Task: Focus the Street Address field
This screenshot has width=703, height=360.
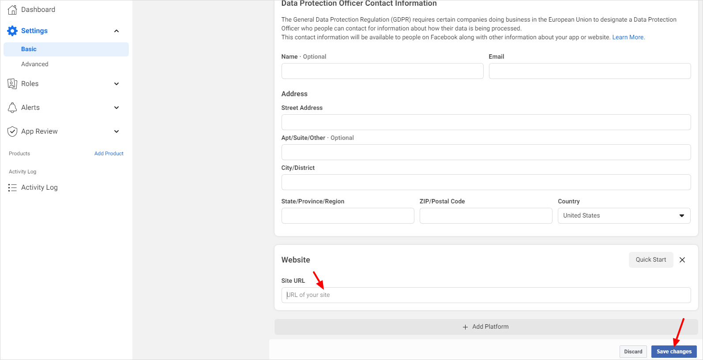Action: (x=486, y=122)
